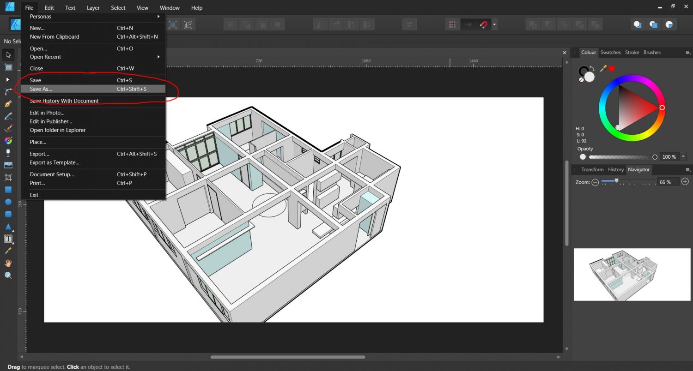Image resolution: width=693 pixels, height=371 pixels.
Task: Select the Ellipse shape tool
Action: tap(8, 202)
